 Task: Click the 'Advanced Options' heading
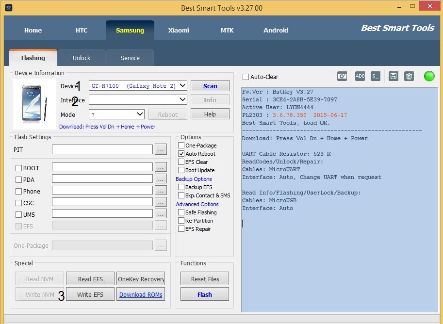[x=197, y=204]
